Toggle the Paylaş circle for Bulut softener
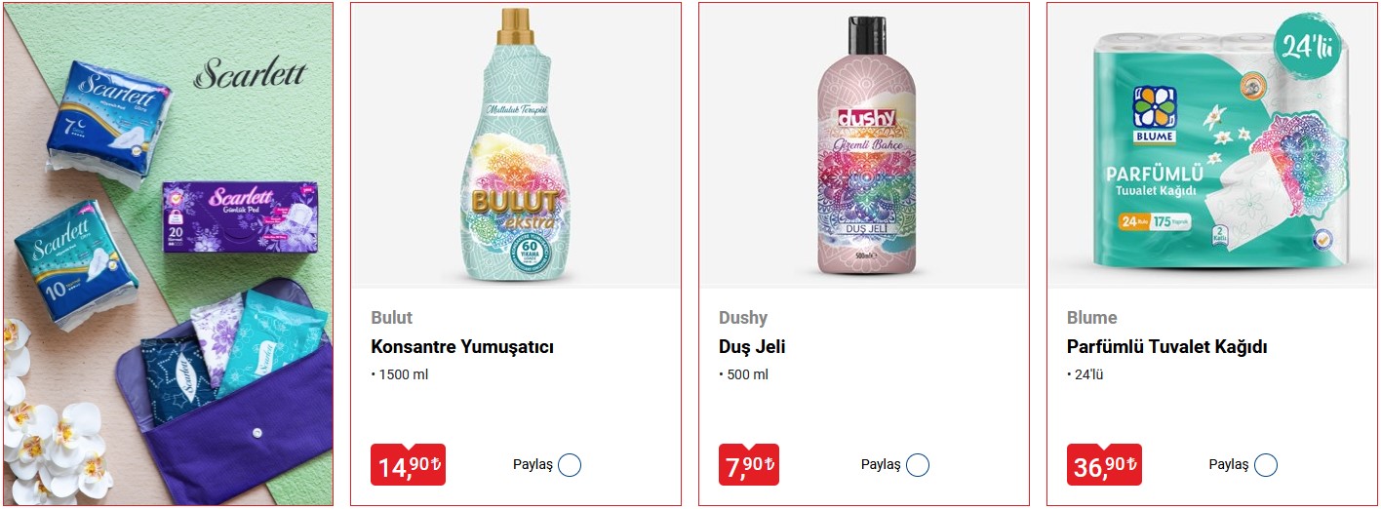Viewport: 1381px width, 509px height. pyautogui.click(x=570, y=465)
